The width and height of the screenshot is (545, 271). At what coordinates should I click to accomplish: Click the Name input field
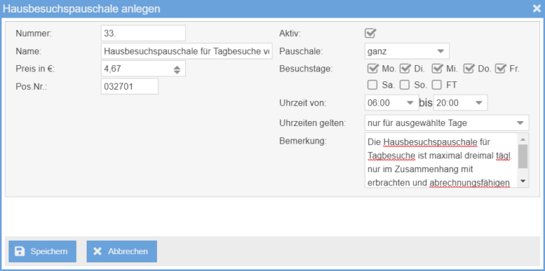(x=187, y=51)
